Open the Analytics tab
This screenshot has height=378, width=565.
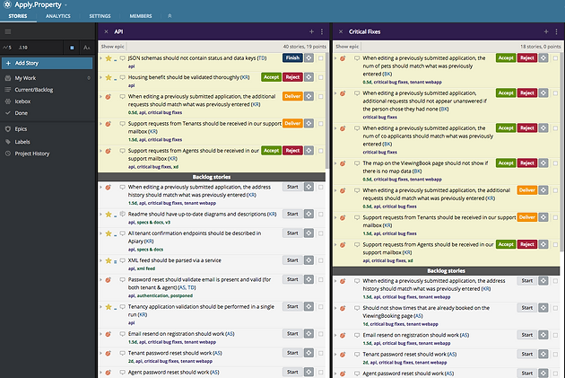tap(58, 16)
